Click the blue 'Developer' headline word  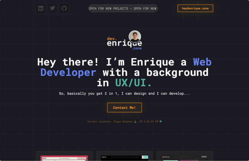coord(68,72)
